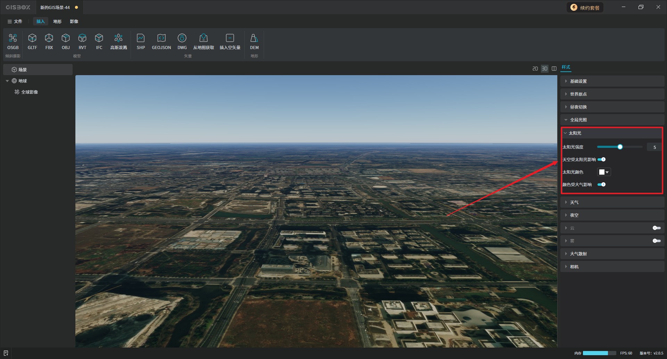Open the 太阳光颜色 color picker

[604, 172]
